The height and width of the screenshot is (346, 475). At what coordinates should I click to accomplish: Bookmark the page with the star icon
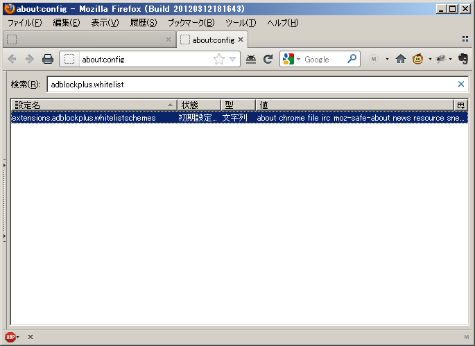(218, 59)
